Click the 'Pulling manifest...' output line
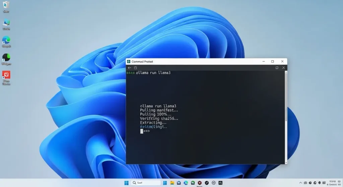343x187 pixels. pyautogui.click(x=159, y=110)
